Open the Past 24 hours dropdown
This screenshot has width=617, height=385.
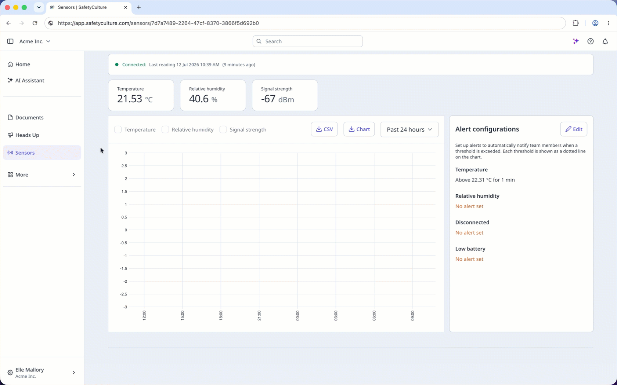409,129
